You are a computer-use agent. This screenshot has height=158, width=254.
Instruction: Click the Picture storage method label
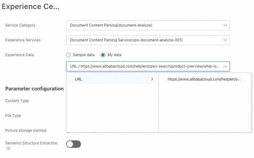pos(26,131)
